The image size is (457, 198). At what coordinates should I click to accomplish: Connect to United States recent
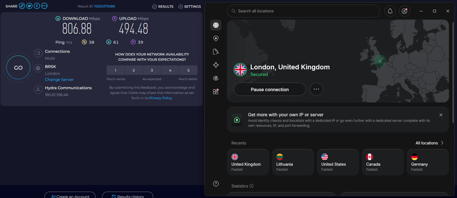pyautogui.click(x=338, y=162)
